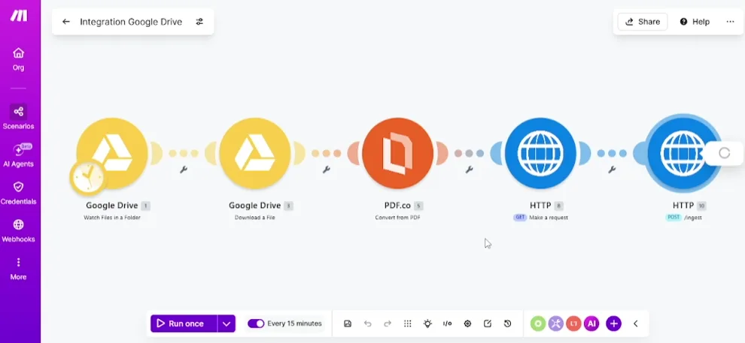The image size is (745, 343).
Task: Open the Help menu
Action: tap(695, 22)
